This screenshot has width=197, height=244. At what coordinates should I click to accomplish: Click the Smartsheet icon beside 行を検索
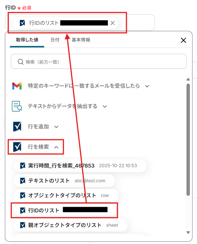[17, 147]
